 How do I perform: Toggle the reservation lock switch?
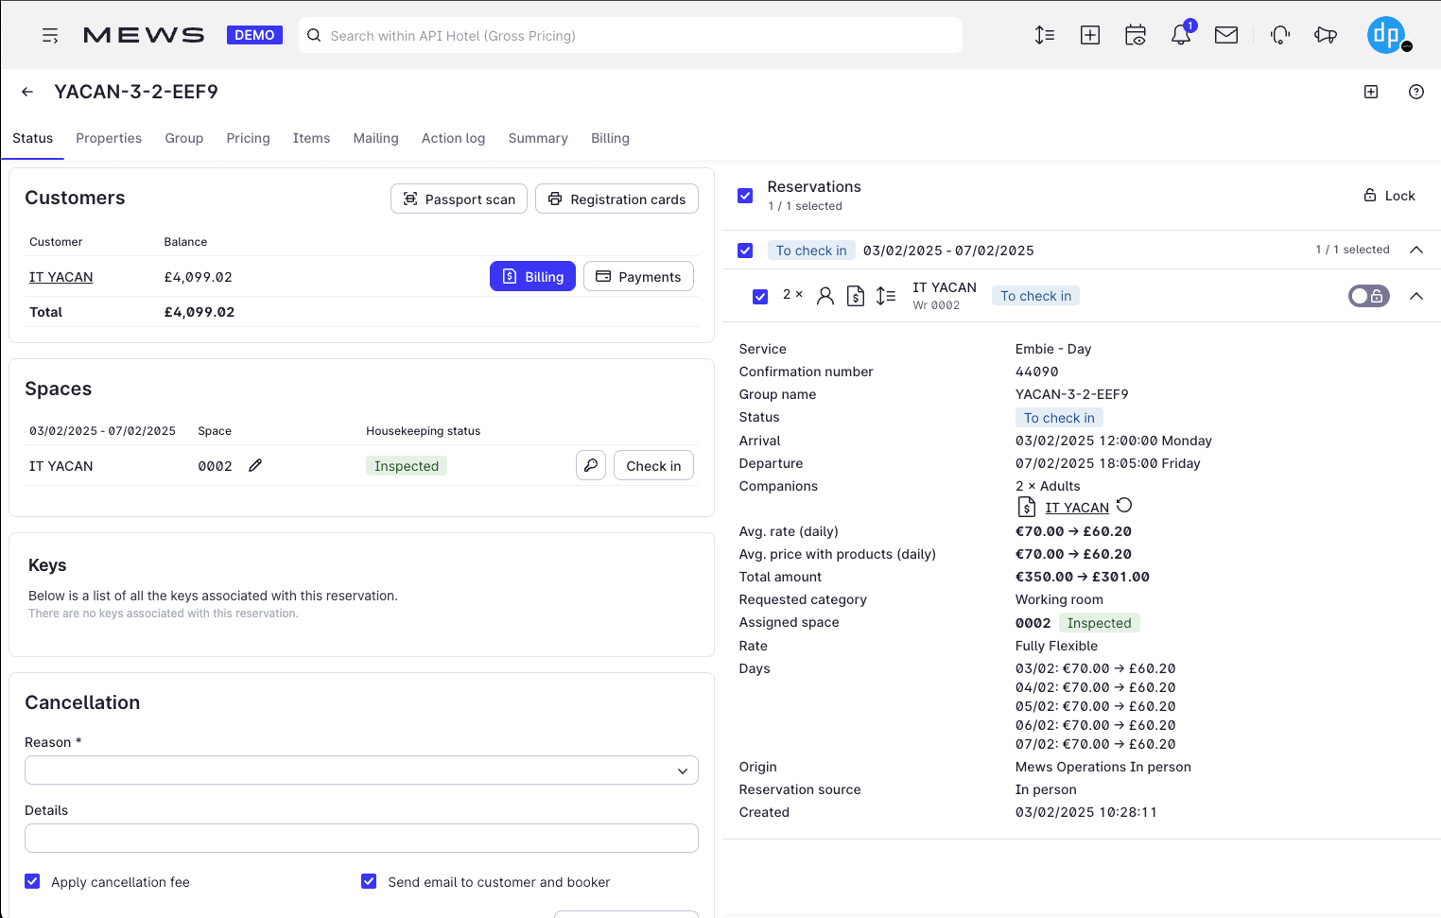(x=1368, y=296)
